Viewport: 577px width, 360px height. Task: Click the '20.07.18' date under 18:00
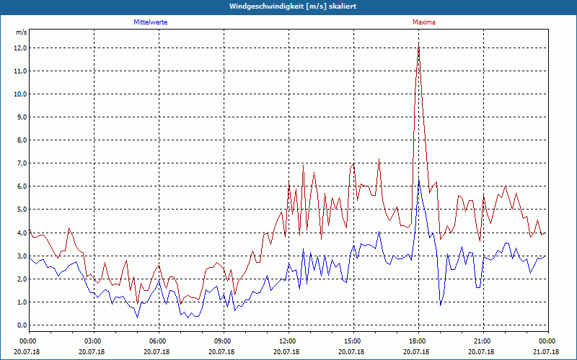coord(416,352)
